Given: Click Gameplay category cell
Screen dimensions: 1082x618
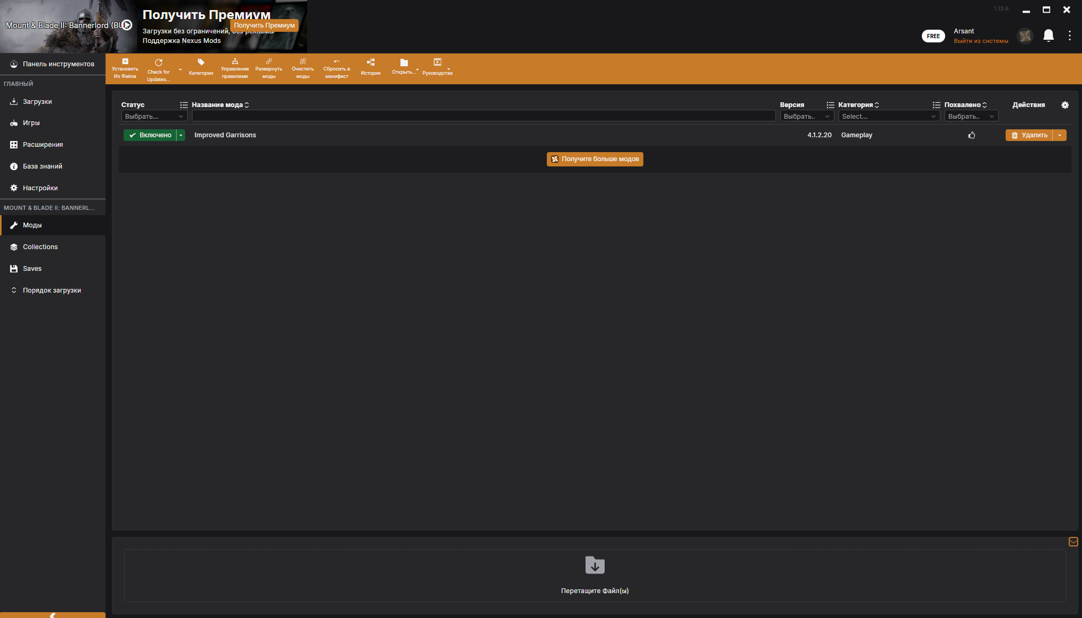Looking at the screenshot, I should [857, 135].
